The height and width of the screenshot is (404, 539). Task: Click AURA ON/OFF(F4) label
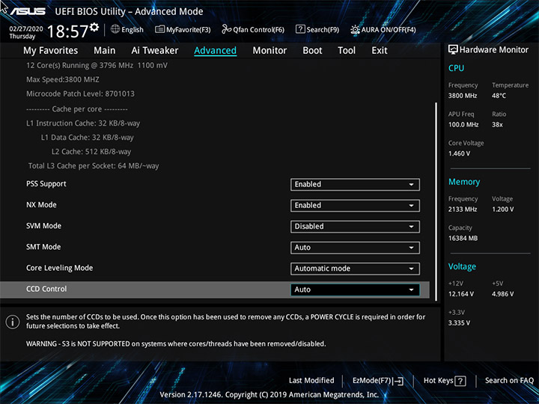[389, 29]
